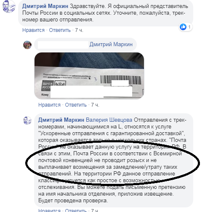Click the blue thumbs-up reaction icon
The width and height of the screenshot is (205, 212).
(183, 27)
